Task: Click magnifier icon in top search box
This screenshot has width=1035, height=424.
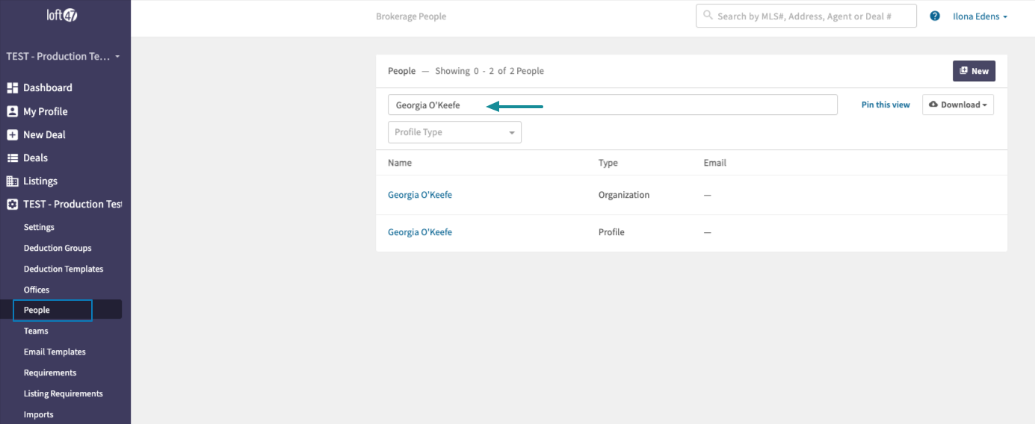Action: (x=708, y=16)
